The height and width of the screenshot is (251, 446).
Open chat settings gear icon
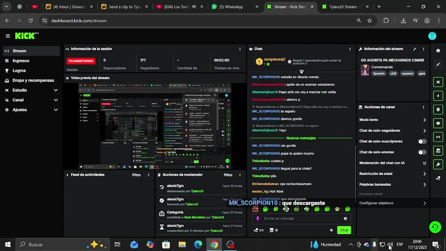pyautogui.click(x=331, y=230)
